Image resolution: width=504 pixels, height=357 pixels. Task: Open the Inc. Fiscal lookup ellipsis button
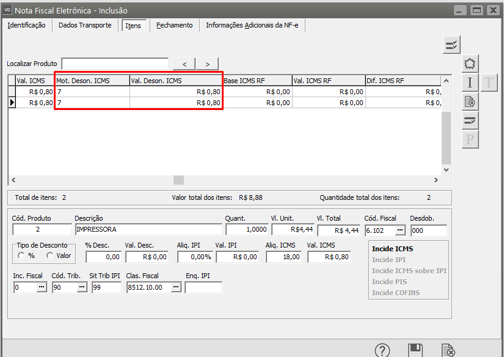tap(42, 287)
